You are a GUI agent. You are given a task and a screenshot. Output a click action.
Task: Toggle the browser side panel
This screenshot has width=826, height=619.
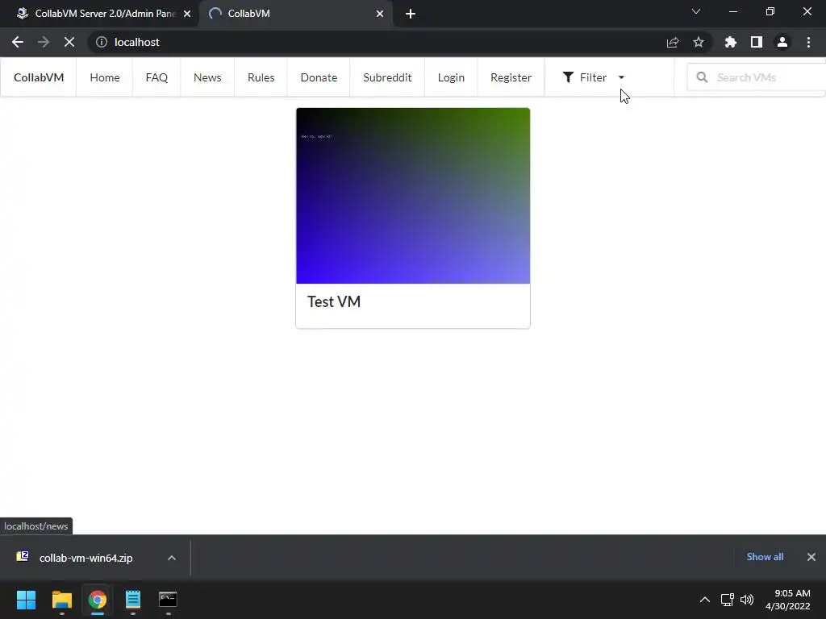point(757,42)
